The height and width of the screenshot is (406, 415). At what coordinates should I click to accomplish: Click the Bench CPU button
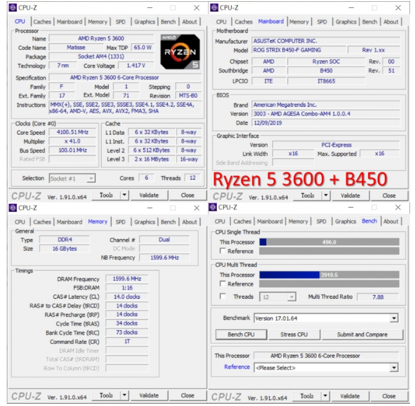click(x=241, y=335)
